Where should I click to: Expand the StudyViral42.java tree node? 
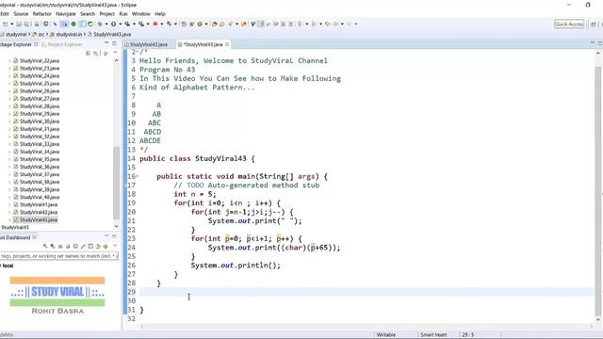point(9,212)
